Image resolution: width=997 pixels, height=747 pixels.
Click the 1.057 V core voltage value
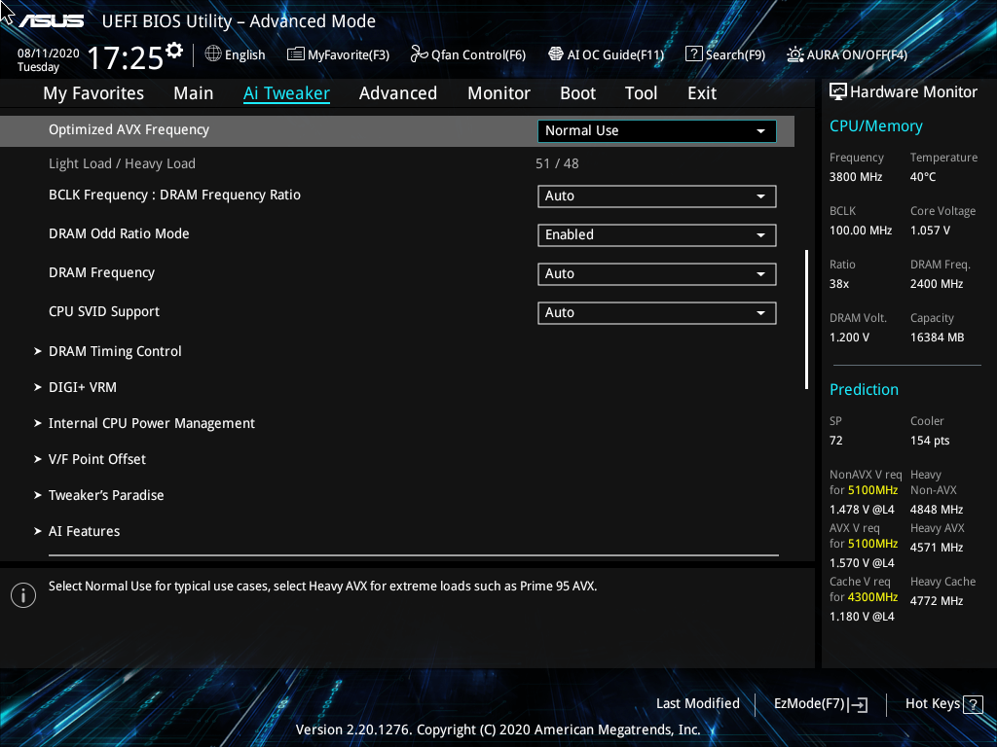coord(930,231)
